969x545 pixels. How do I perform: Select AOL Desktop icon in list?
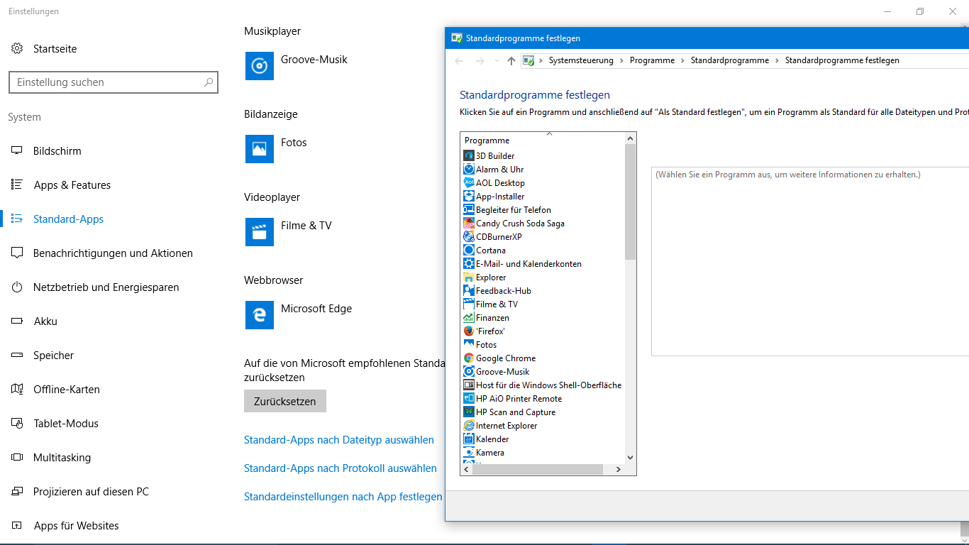(469, 182)
